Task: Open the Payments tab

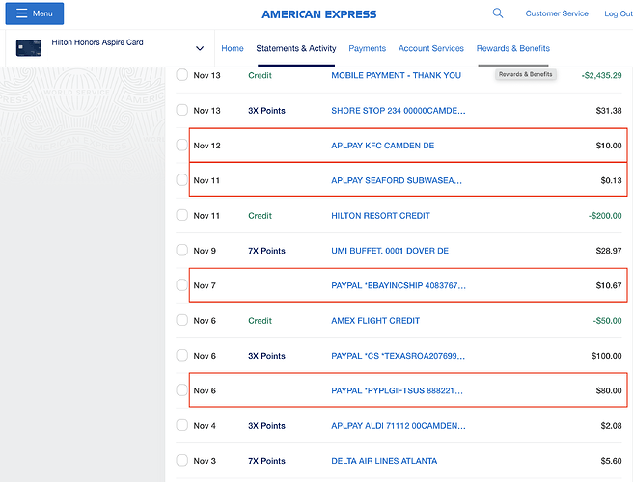Action: [368, 48]
